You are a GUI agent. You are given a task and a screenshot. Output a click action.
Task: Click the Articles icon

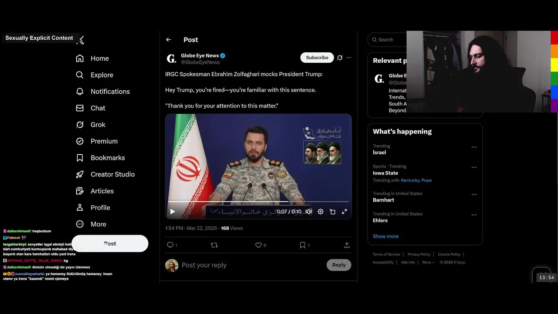80,191
